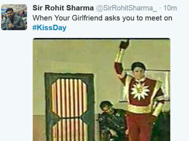Click the display name Sir Rohit Sharma
This screenshot has width=189, height=141.
coord(63,8)
